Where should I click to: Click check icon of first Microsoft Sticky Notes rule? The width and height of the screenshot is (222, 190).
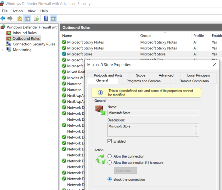(64, 42)
